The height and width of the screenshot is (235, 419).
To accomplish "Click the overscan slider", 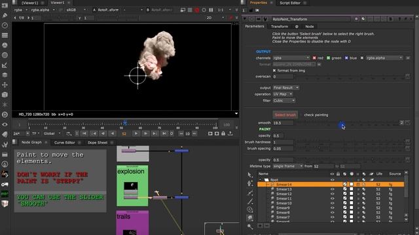I will point(350,76).
